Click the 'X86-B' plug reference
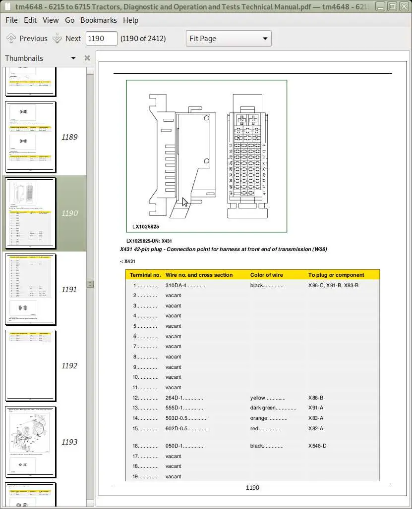This screenshot has height=509, width=412. 316,398
